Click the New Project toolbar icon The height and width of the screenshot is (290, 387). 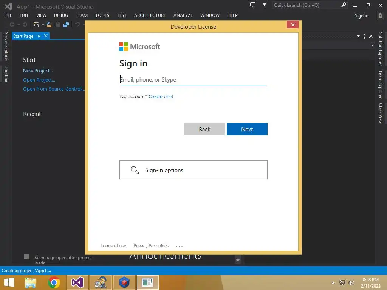(37, 25)
